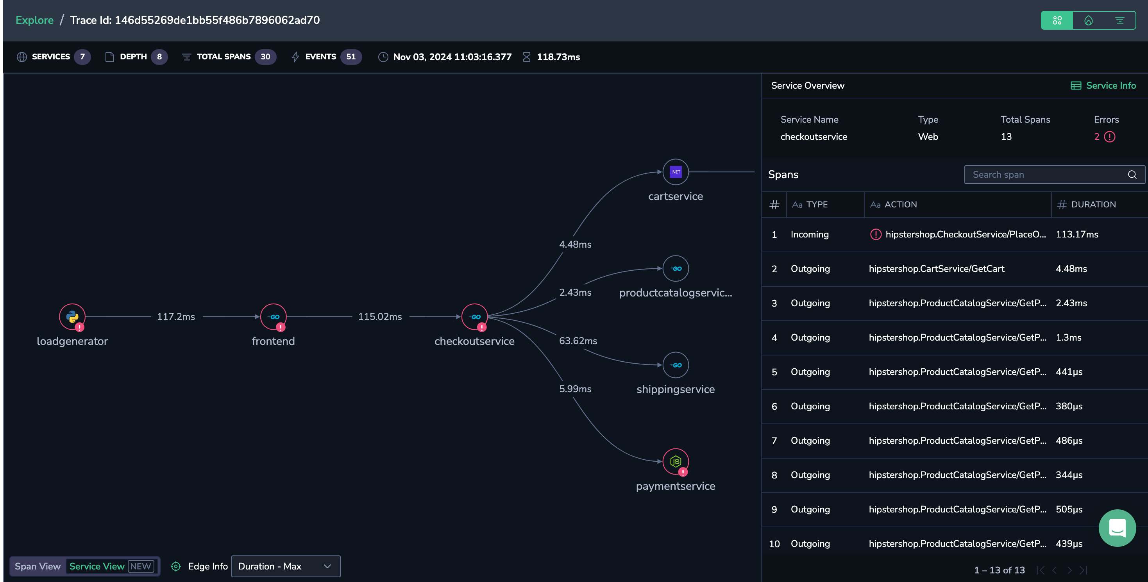Screen dimensions: 1148x582
Task: Open the CartService/GetCart span row
Action: tap(955, 269)
